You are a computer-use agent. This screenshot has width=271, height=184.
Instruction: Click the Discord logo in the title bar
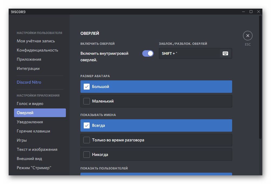click(18, 12)
